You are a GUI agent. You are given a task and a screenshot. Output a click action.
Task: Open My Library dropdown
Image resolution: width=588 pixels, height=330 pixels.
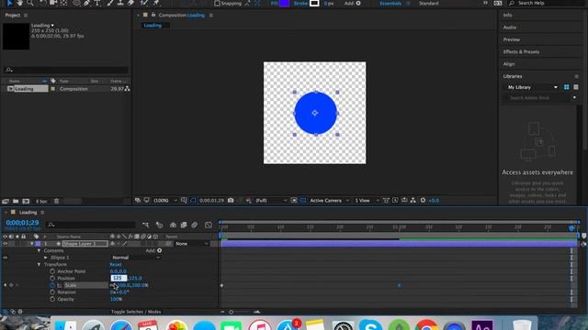pos(532,87)
